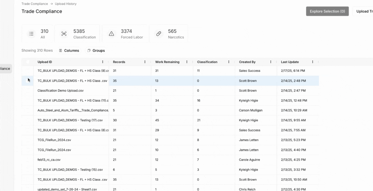Click the Explore Selection (0) button
This screenshot has width=373, height=191.
coord(327,11)
